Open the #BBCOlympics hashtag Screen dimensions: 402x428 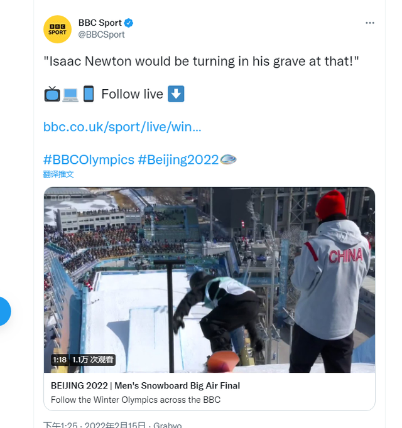tap(89, 159)
